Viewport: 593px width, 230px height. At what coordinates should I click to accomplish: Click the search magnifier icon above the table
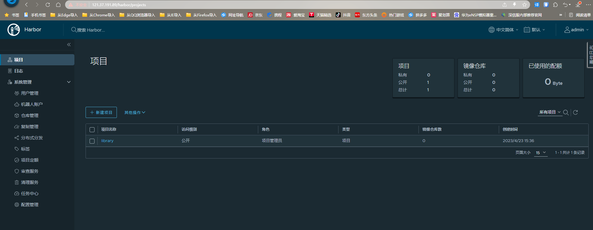coord(566,112)
